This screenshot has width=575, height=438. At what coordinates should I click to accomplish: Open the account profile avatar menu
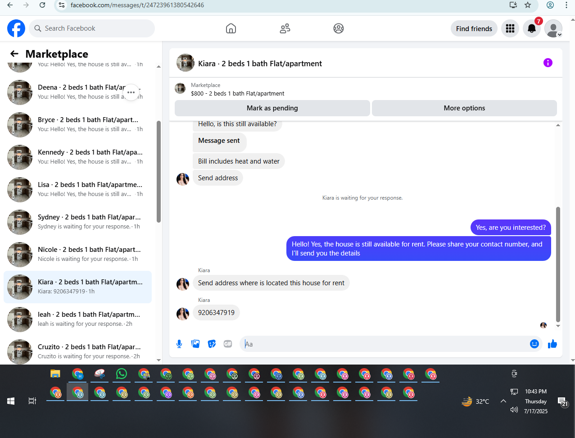[553, 28]
